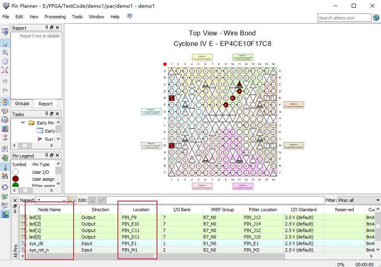Pin the Report panel
Screen dimensions: 381x267
[x=47, y=27]
